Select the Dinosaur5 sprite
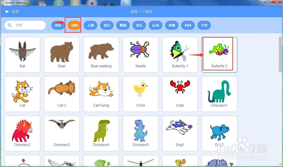 [x=141, y=133]
